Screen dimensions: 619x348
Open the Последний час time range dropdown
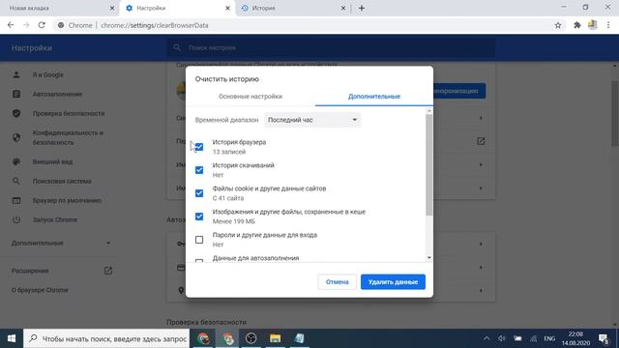pos(312,120)
